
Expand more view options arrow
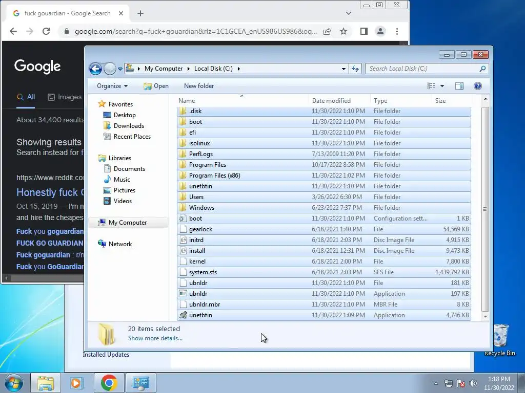pyautogui.click(x=442, y=86)
